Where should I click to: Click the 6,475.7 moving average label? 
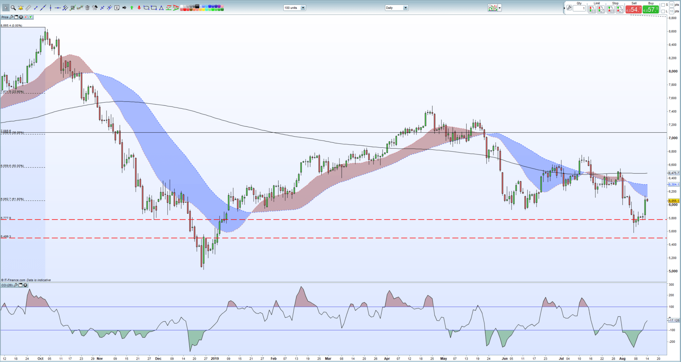pyautogui.click(x=674, y=173)
